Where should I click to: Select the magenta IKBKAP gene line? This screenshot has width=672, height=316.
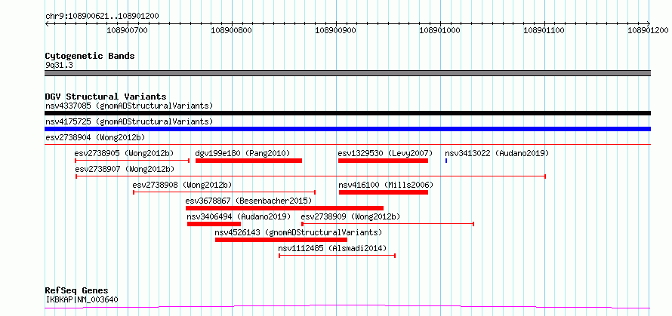coord(347,307)
